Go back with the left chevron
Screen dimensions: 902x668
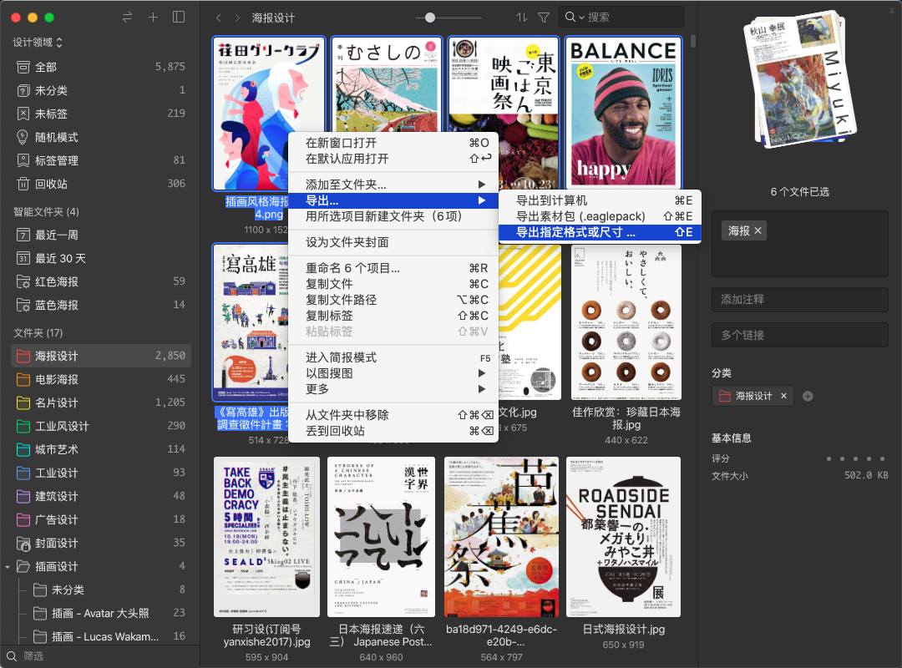coord(219,18)
